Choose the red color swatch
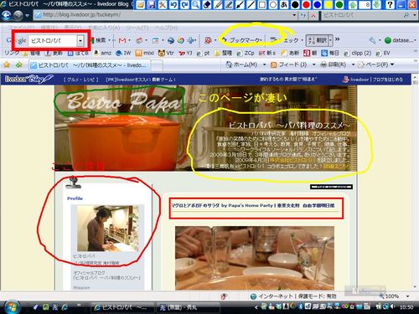419x314 pixels. 306,5
